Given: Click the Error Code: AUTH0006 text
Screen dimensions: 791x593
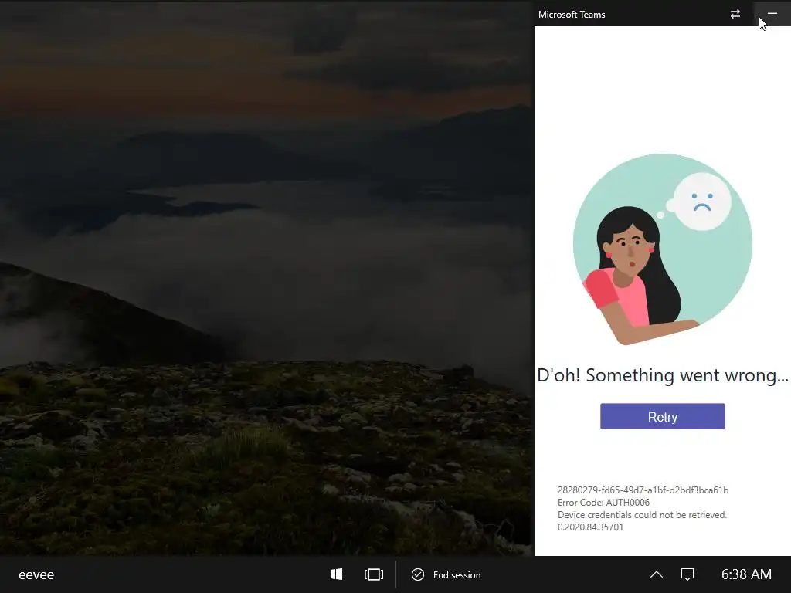Looking at the screenshot, I should pos(603,502).
